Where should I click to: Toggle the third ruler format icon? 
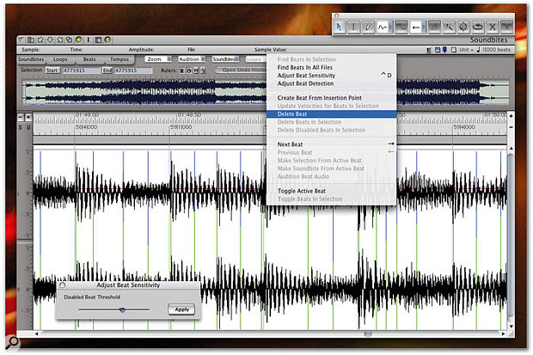(x=196, y=70)
